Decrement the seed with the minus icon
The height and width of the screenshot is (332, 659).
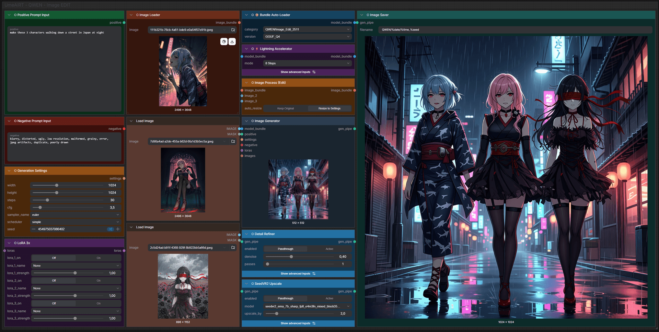[34, 229]
